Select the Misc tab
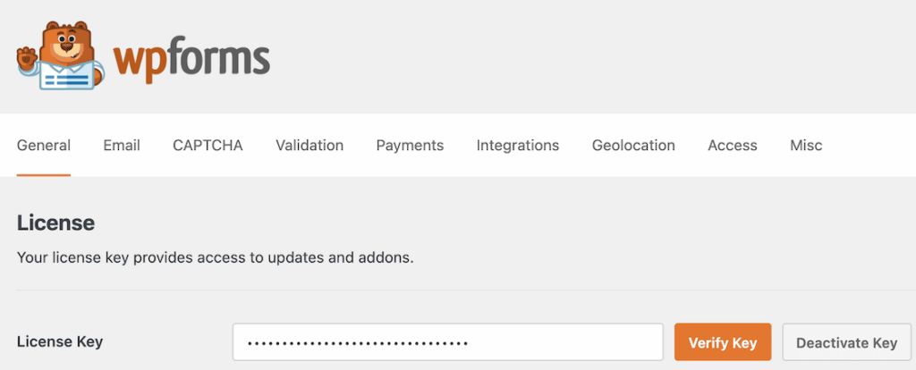Viewport: 916px width, 370px height. [x=806, y=146]
